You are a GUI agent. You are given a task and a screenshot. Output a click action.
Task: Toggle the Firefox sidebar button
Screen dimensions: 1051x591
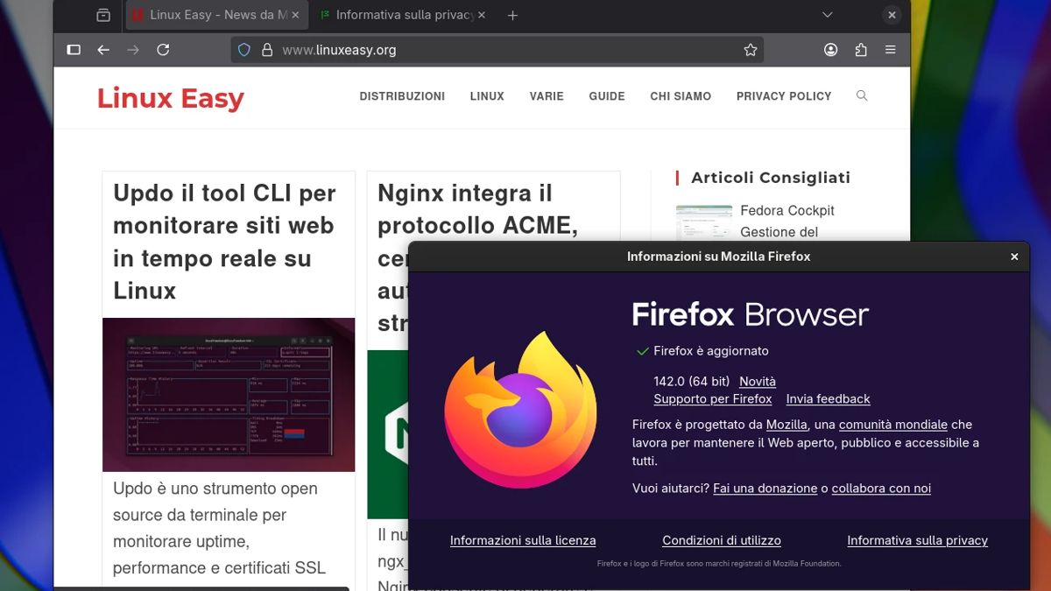[74, 50]
